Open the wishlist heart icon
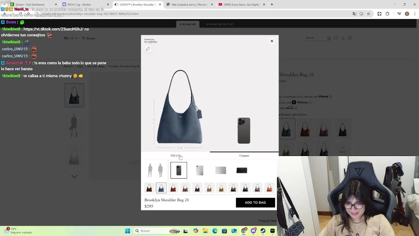 click(x=336, y=38)
